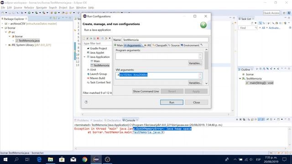Click the Remove Launch X icon in Console toolbar

coord(240,119)
